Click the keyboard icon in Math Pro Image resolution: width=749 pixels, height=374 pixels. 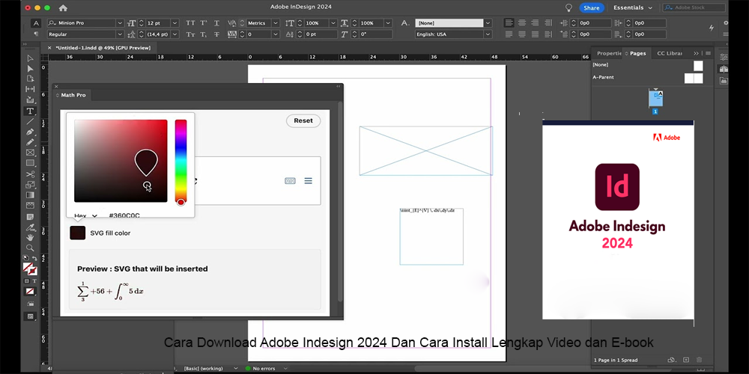pos(290,181)
